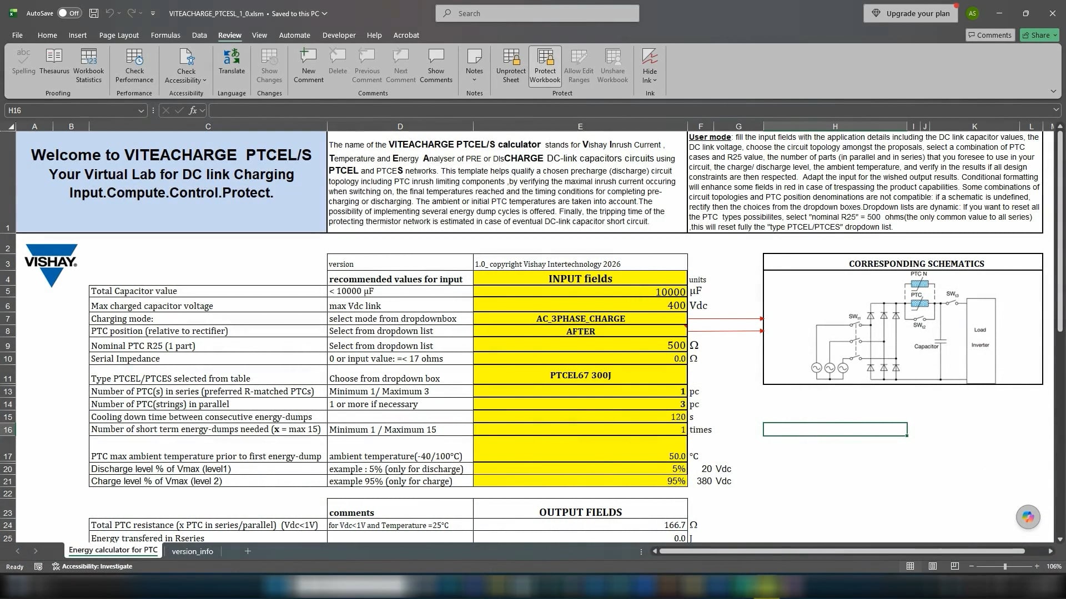Select the AC_3PHASE_CHARGE charging mode cell

[580, 318]
